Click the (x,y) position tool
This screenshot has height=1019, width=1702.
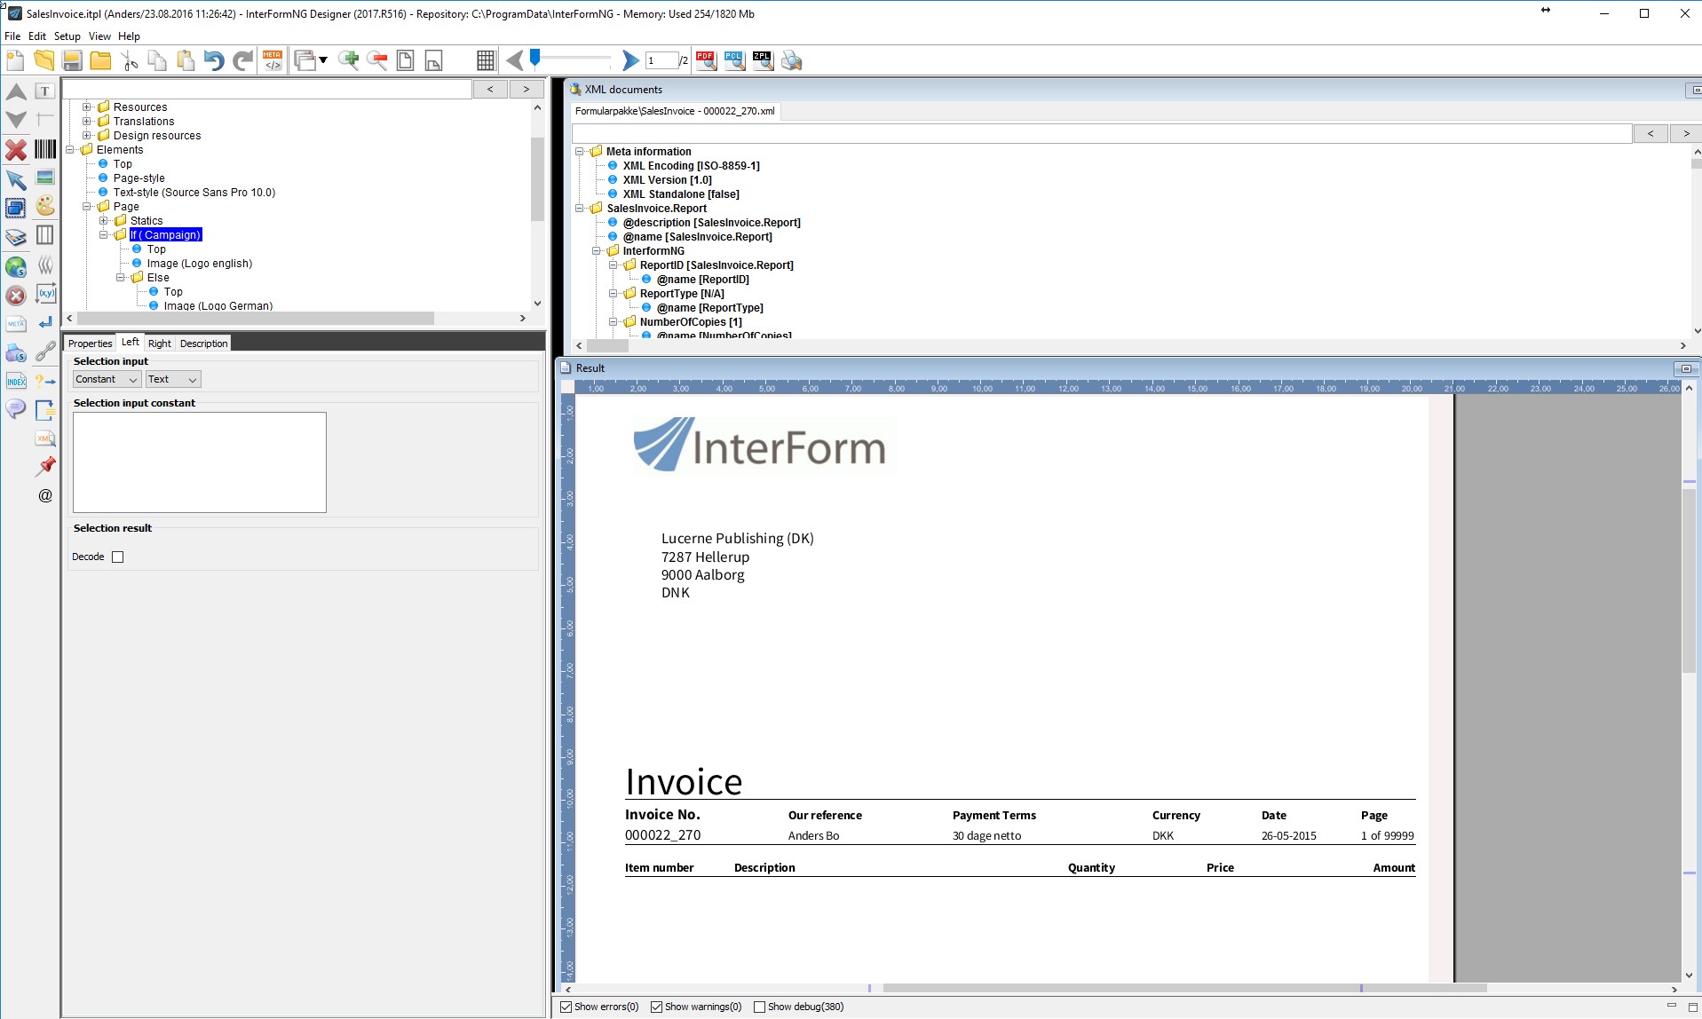click(x=45, y=293)
